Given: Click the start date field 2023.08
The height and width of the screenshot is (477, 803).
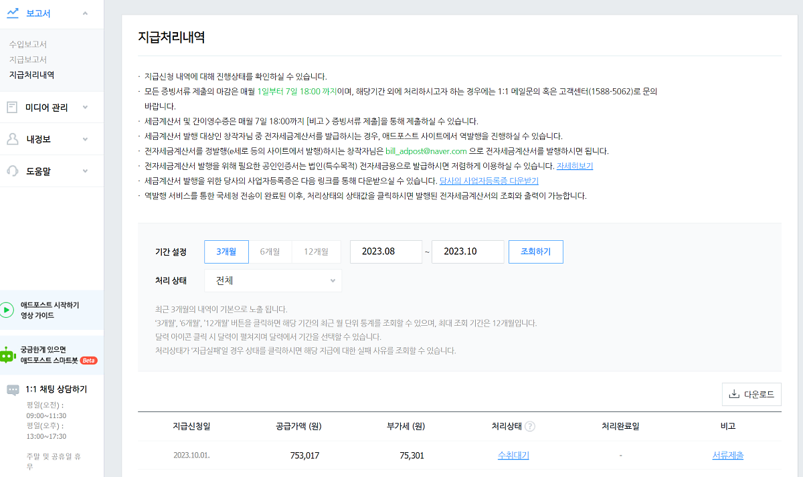Looking at the screenshot, I should coord(386,252).
